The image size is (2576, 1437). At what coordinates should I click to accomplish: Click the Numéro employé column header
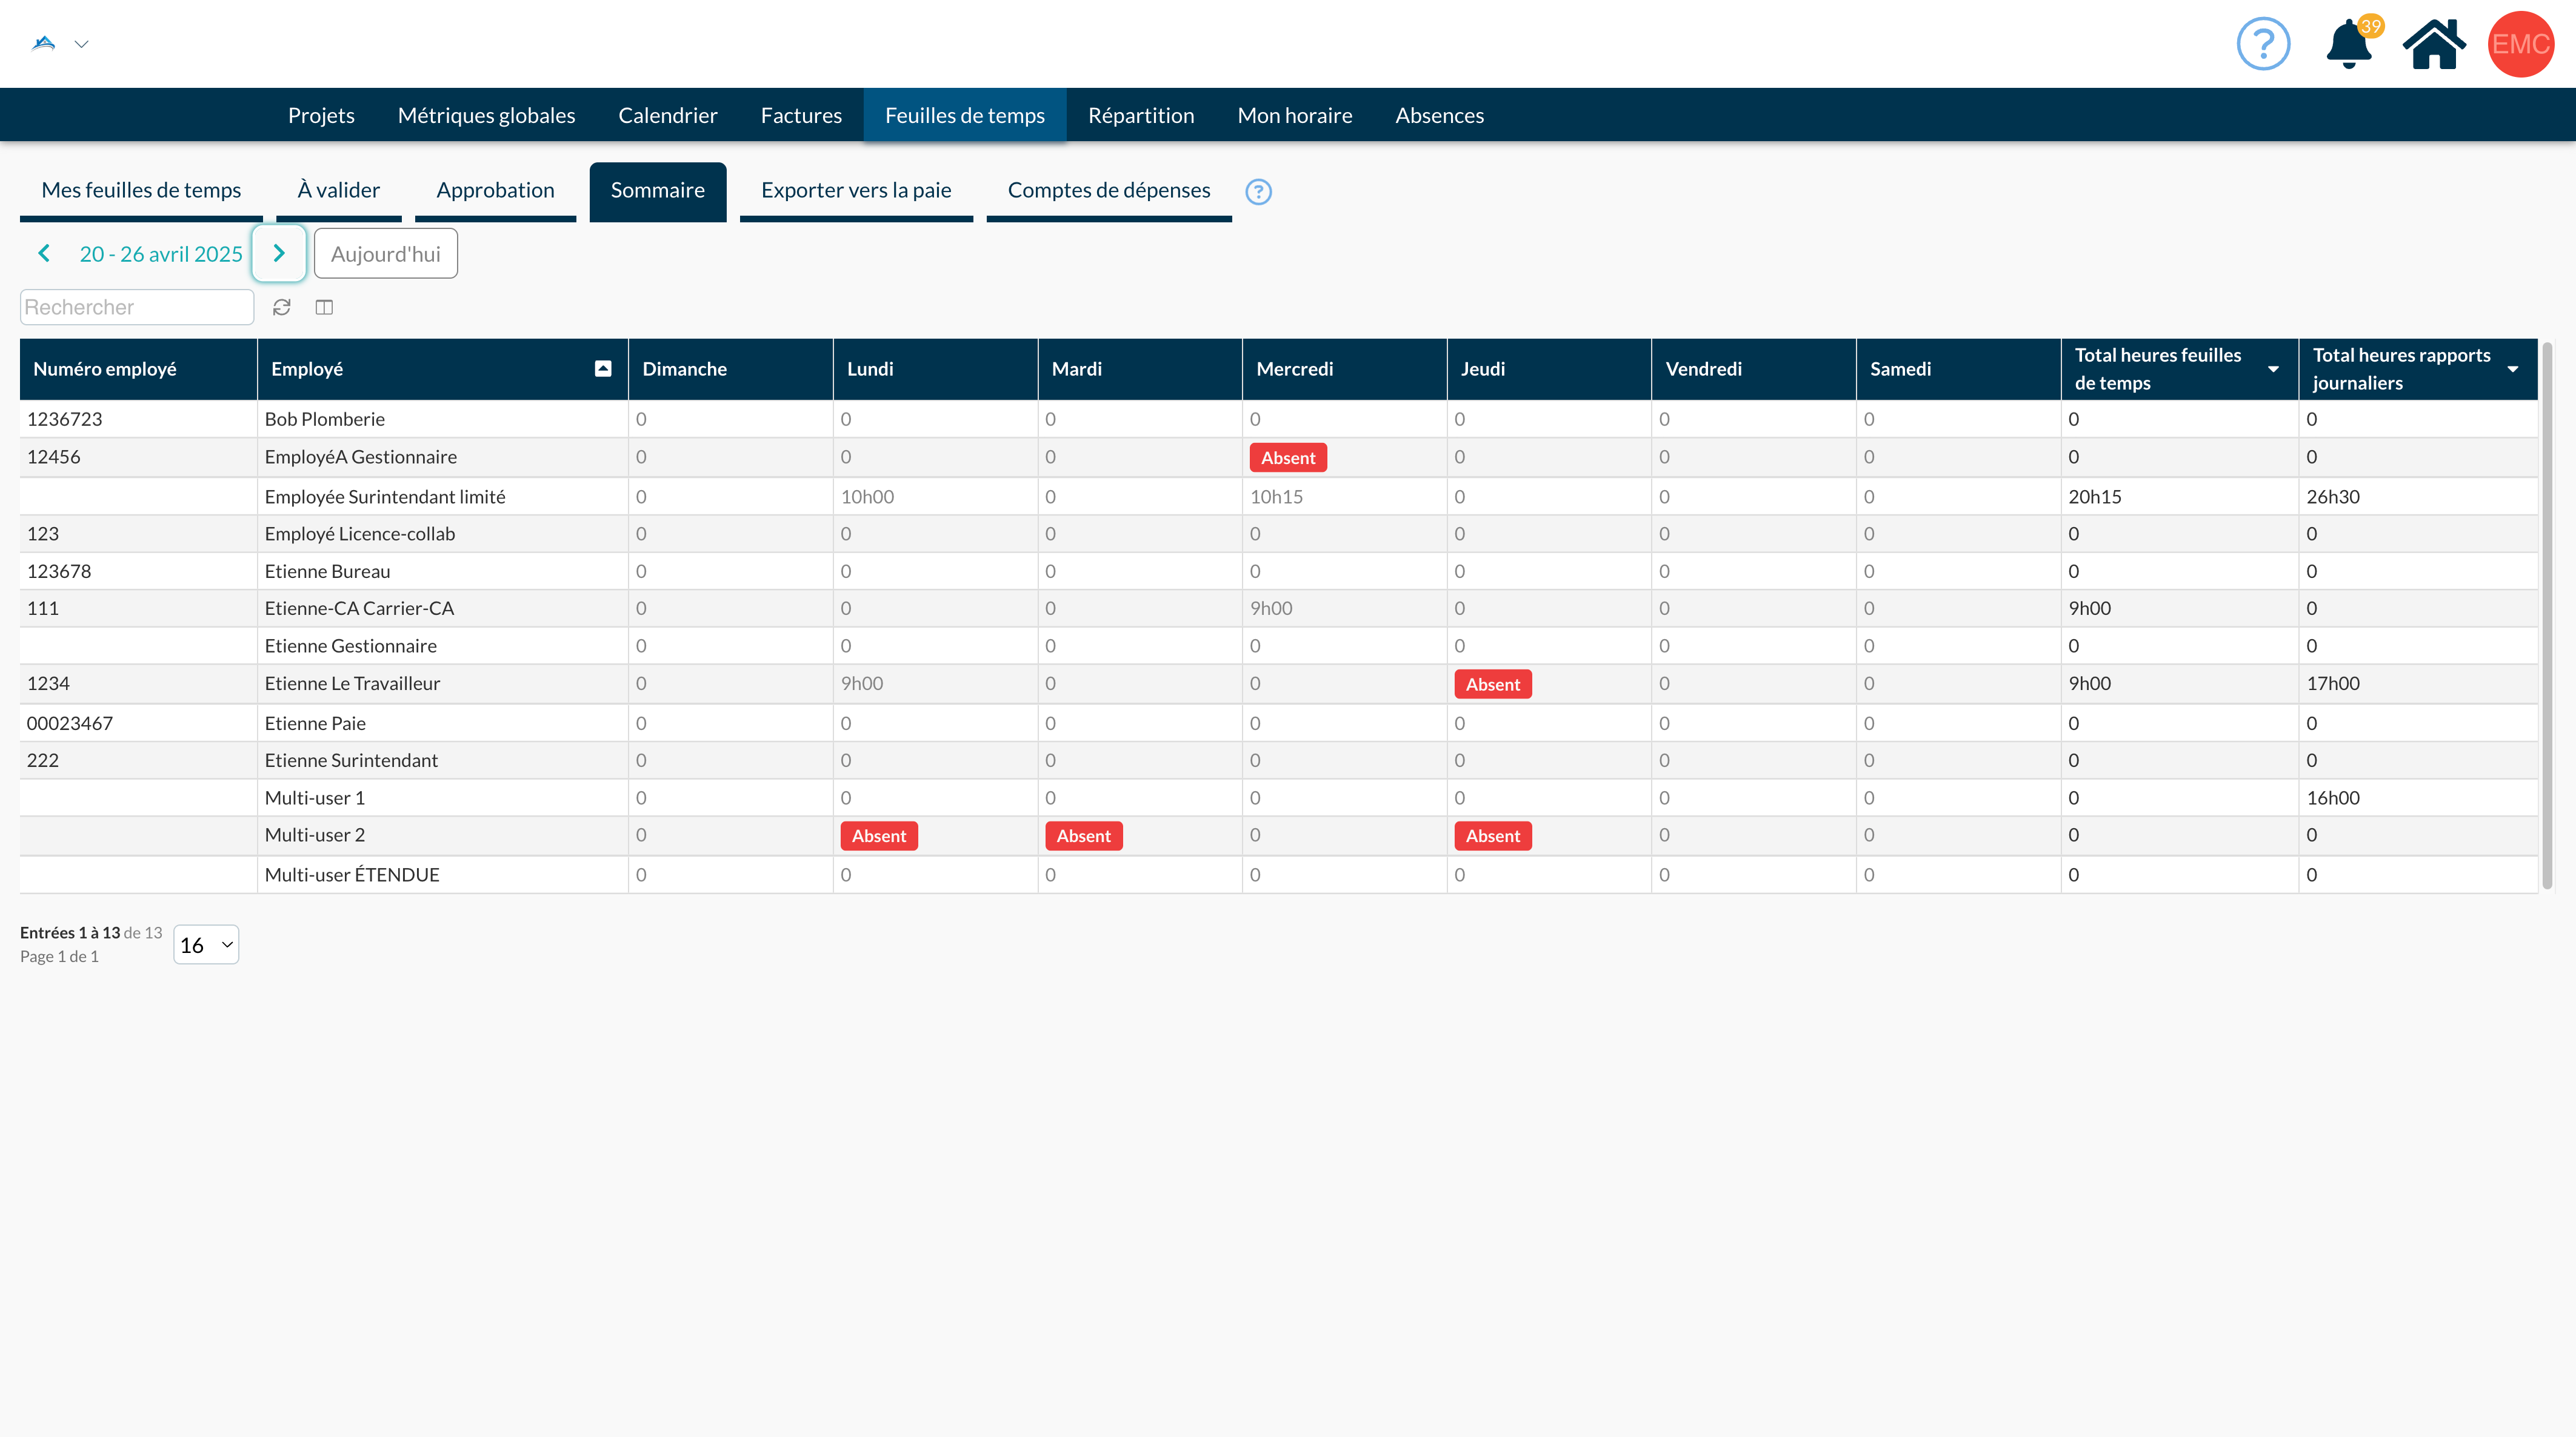coord(138,370)
